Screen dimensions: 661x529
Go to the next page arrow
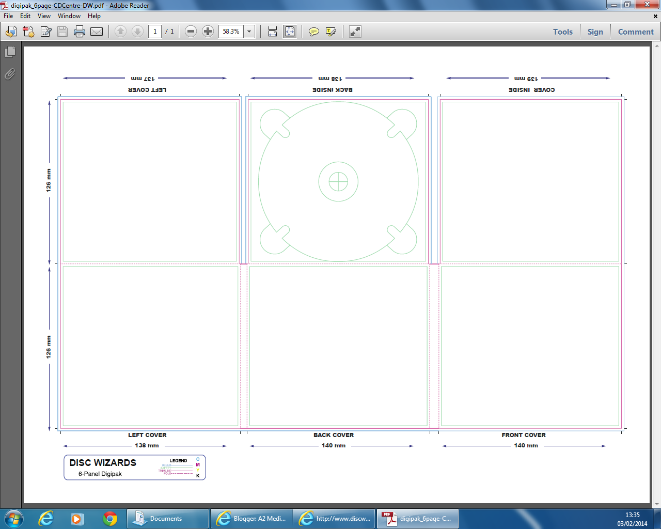point(137,32)
